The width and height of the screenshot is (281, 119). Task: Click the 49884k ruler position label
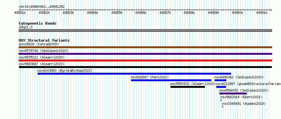(93, 13)
